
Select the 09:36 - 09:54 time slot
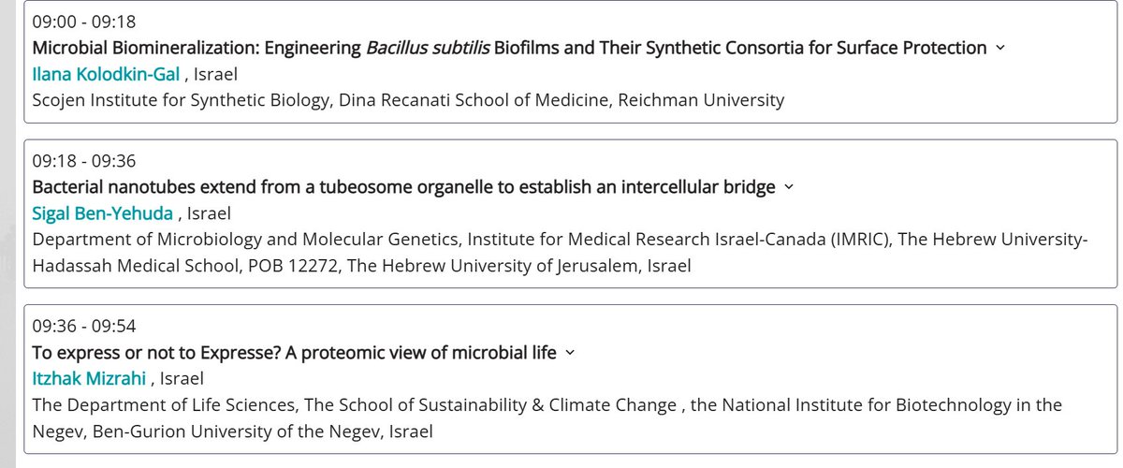tap(83, 327)
